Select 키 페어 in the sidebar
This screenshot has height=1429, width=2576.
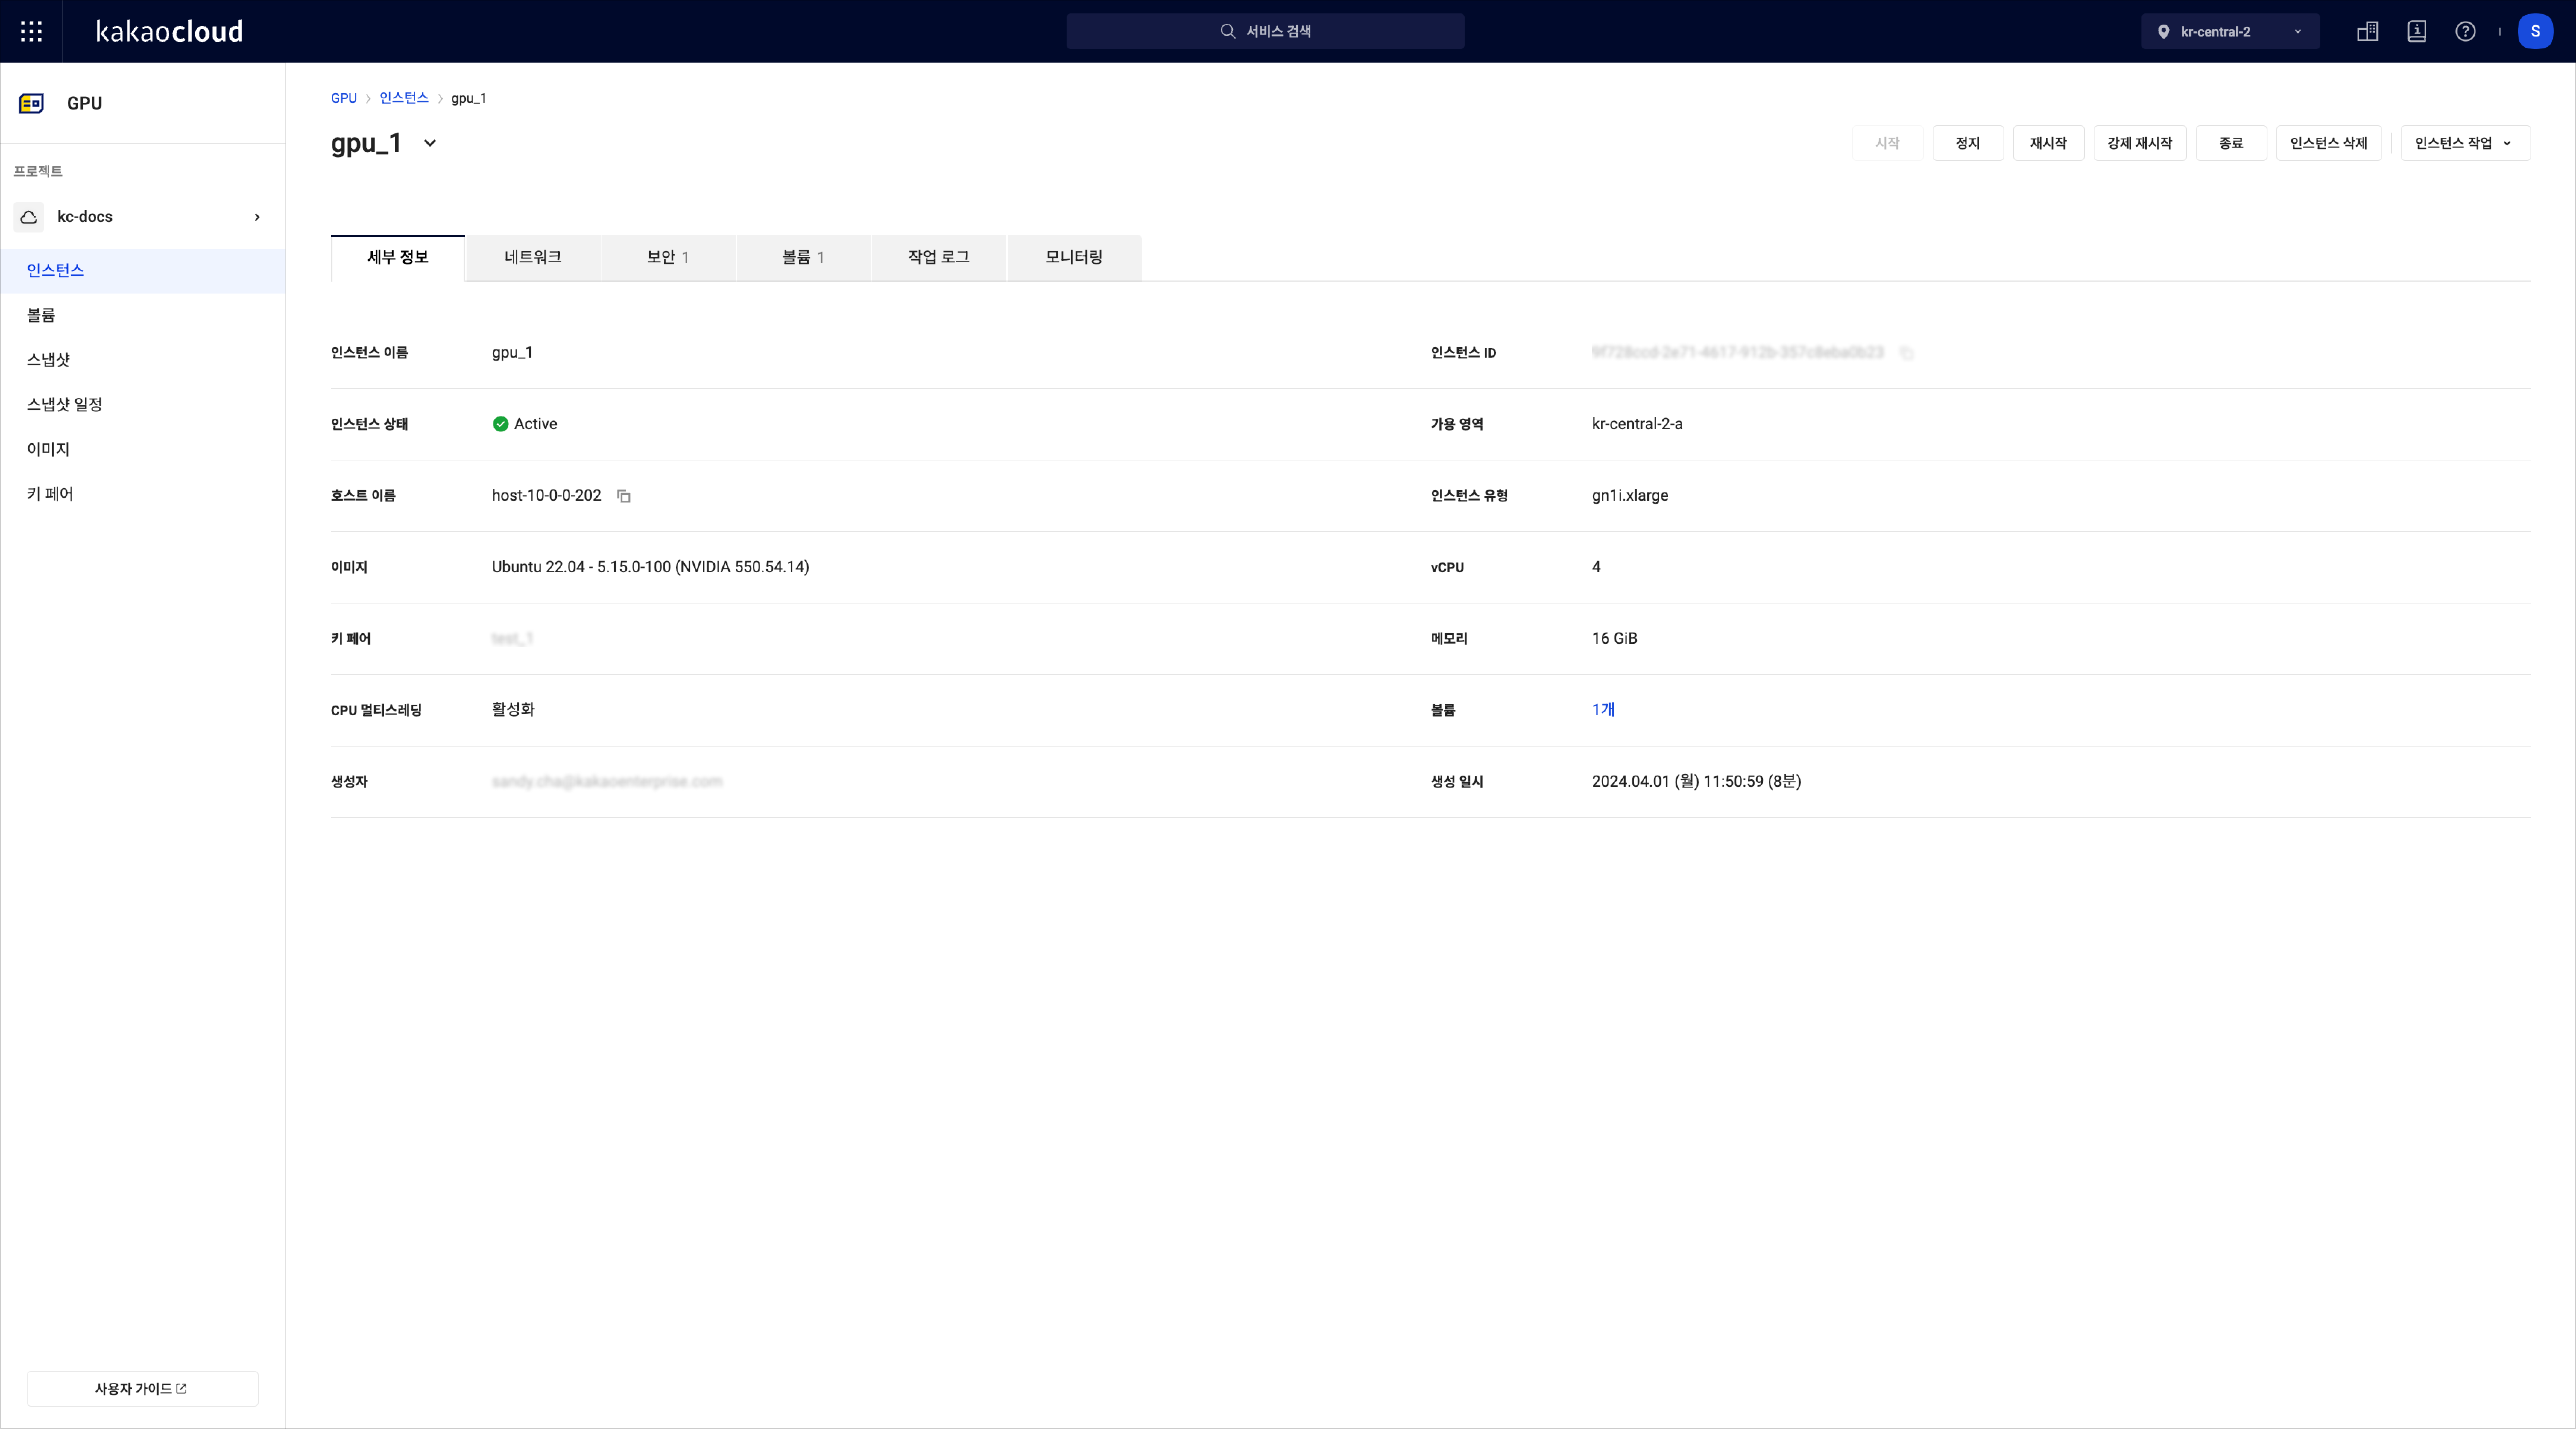coord(143,494)
